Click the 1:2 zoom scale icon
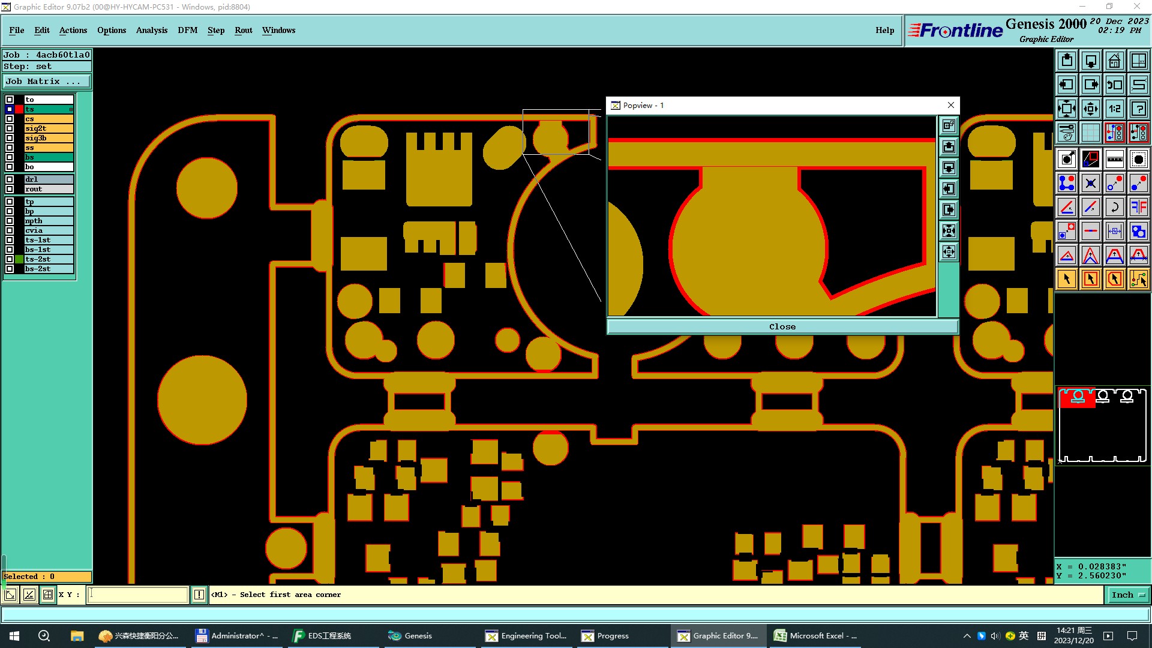The width and height of the screenshot is (1152, 648). (1114, 109)
